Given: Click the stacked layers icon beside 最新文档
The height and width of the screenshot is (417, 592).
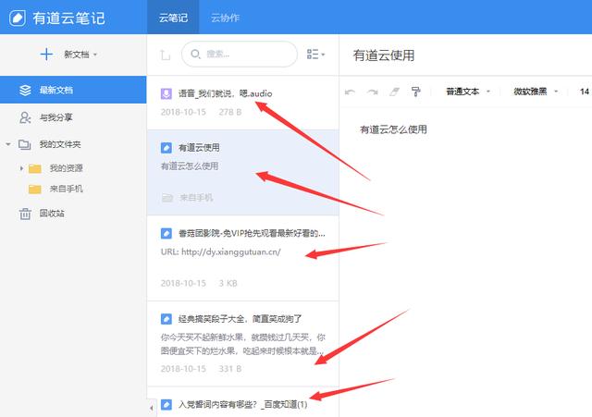Looking at the screenshot, I should (x=25, y=91).
